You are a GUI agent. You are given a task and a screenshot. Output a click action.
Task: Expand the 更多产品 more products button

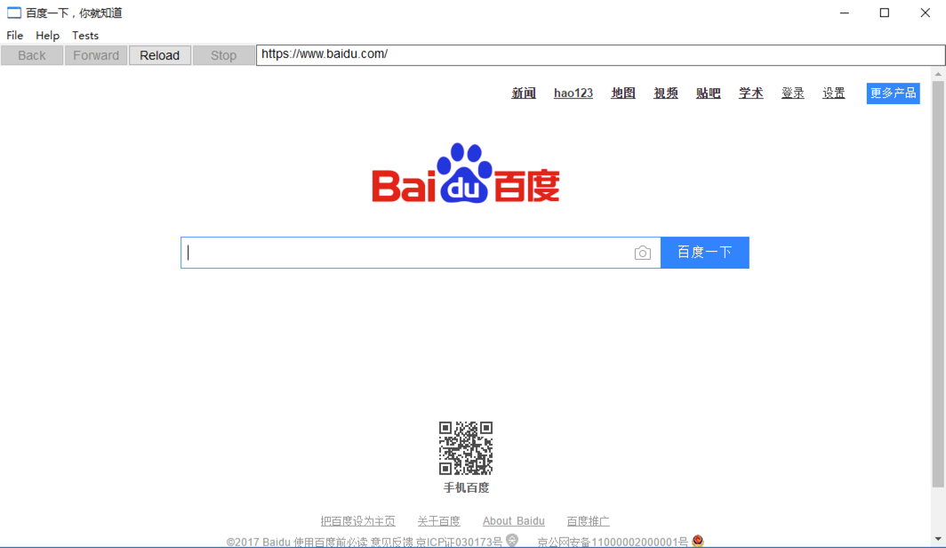click(893, 93)
